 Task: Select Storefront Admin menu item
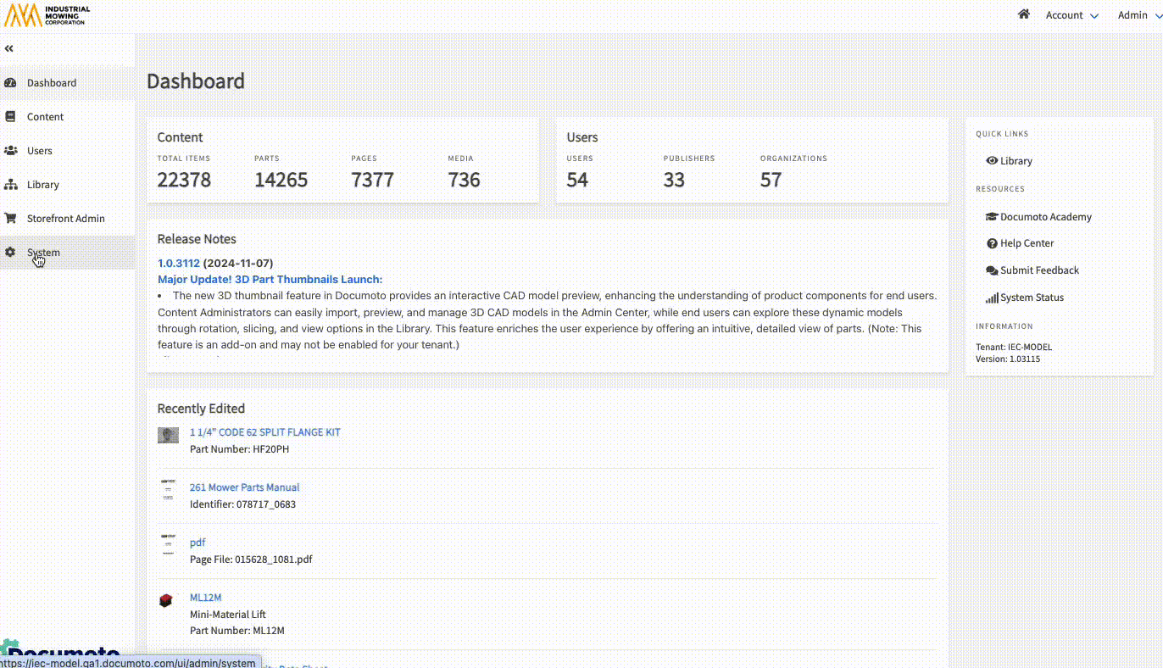[x=65, y=219]
